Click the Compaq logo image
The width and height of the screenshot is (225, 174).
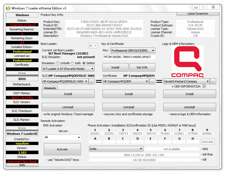click(x=188, y=62)
